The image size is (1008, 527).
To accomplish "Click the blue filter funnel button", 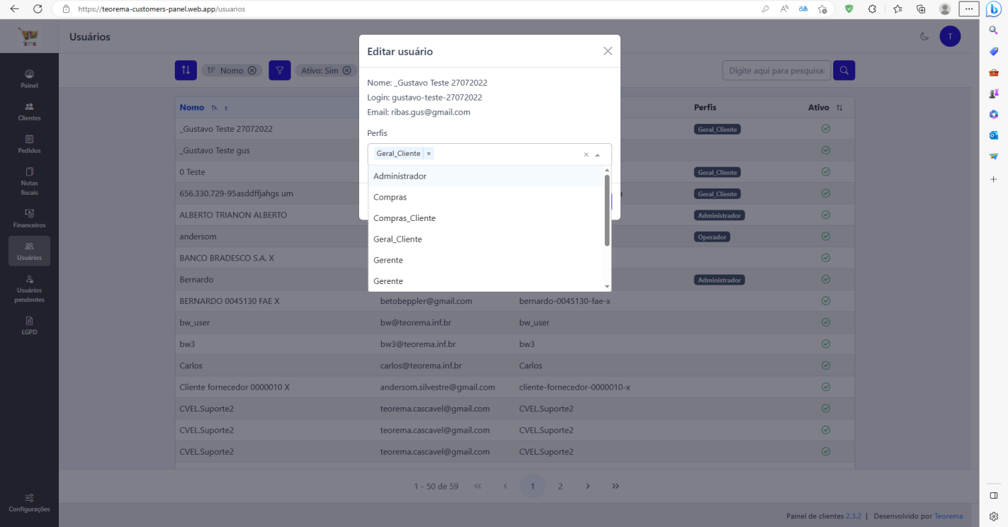I will pyautogui.click(x=280, y=70).
